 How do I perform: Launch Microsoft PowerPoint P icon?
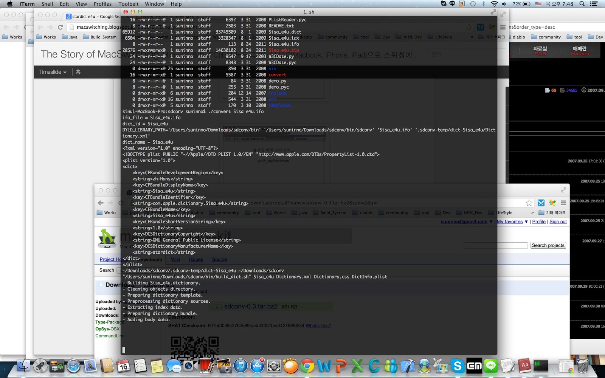click(341, 366)
